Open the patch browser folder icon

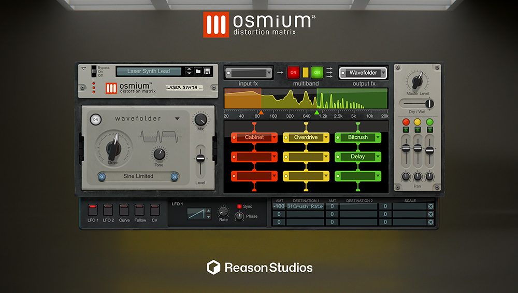pyautogui.click(x=198, y=71)
